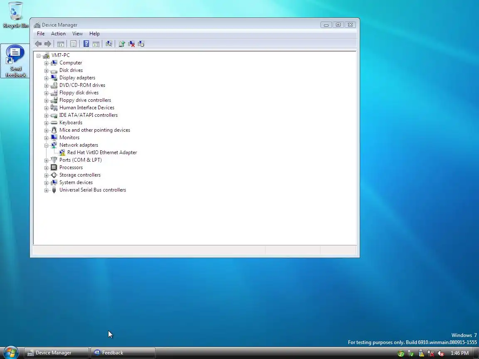Expand DVD/CD-ROM drives node
Image resolution: width=479 pixels, height=359 pixels.
point(46,86)
